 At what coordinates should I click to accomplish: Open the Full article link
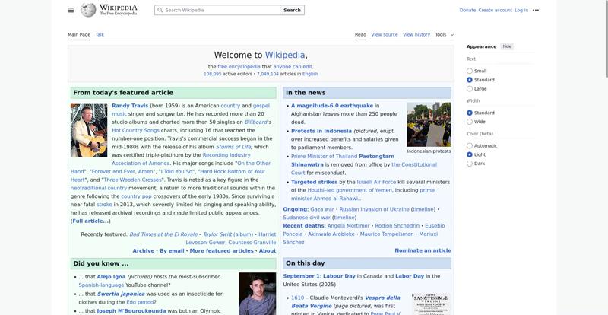tap(90, 221)
